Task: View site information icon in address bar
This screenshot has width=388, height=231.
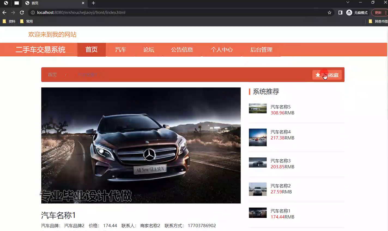Action: (33, 13)
